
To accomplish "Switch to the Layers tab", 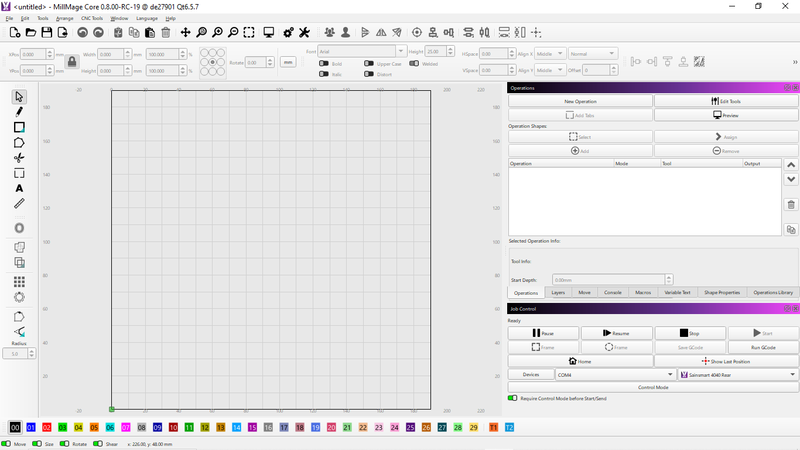I will 558,292.
